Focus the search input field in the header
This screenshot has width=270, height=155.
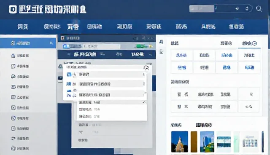pos(220,8)
